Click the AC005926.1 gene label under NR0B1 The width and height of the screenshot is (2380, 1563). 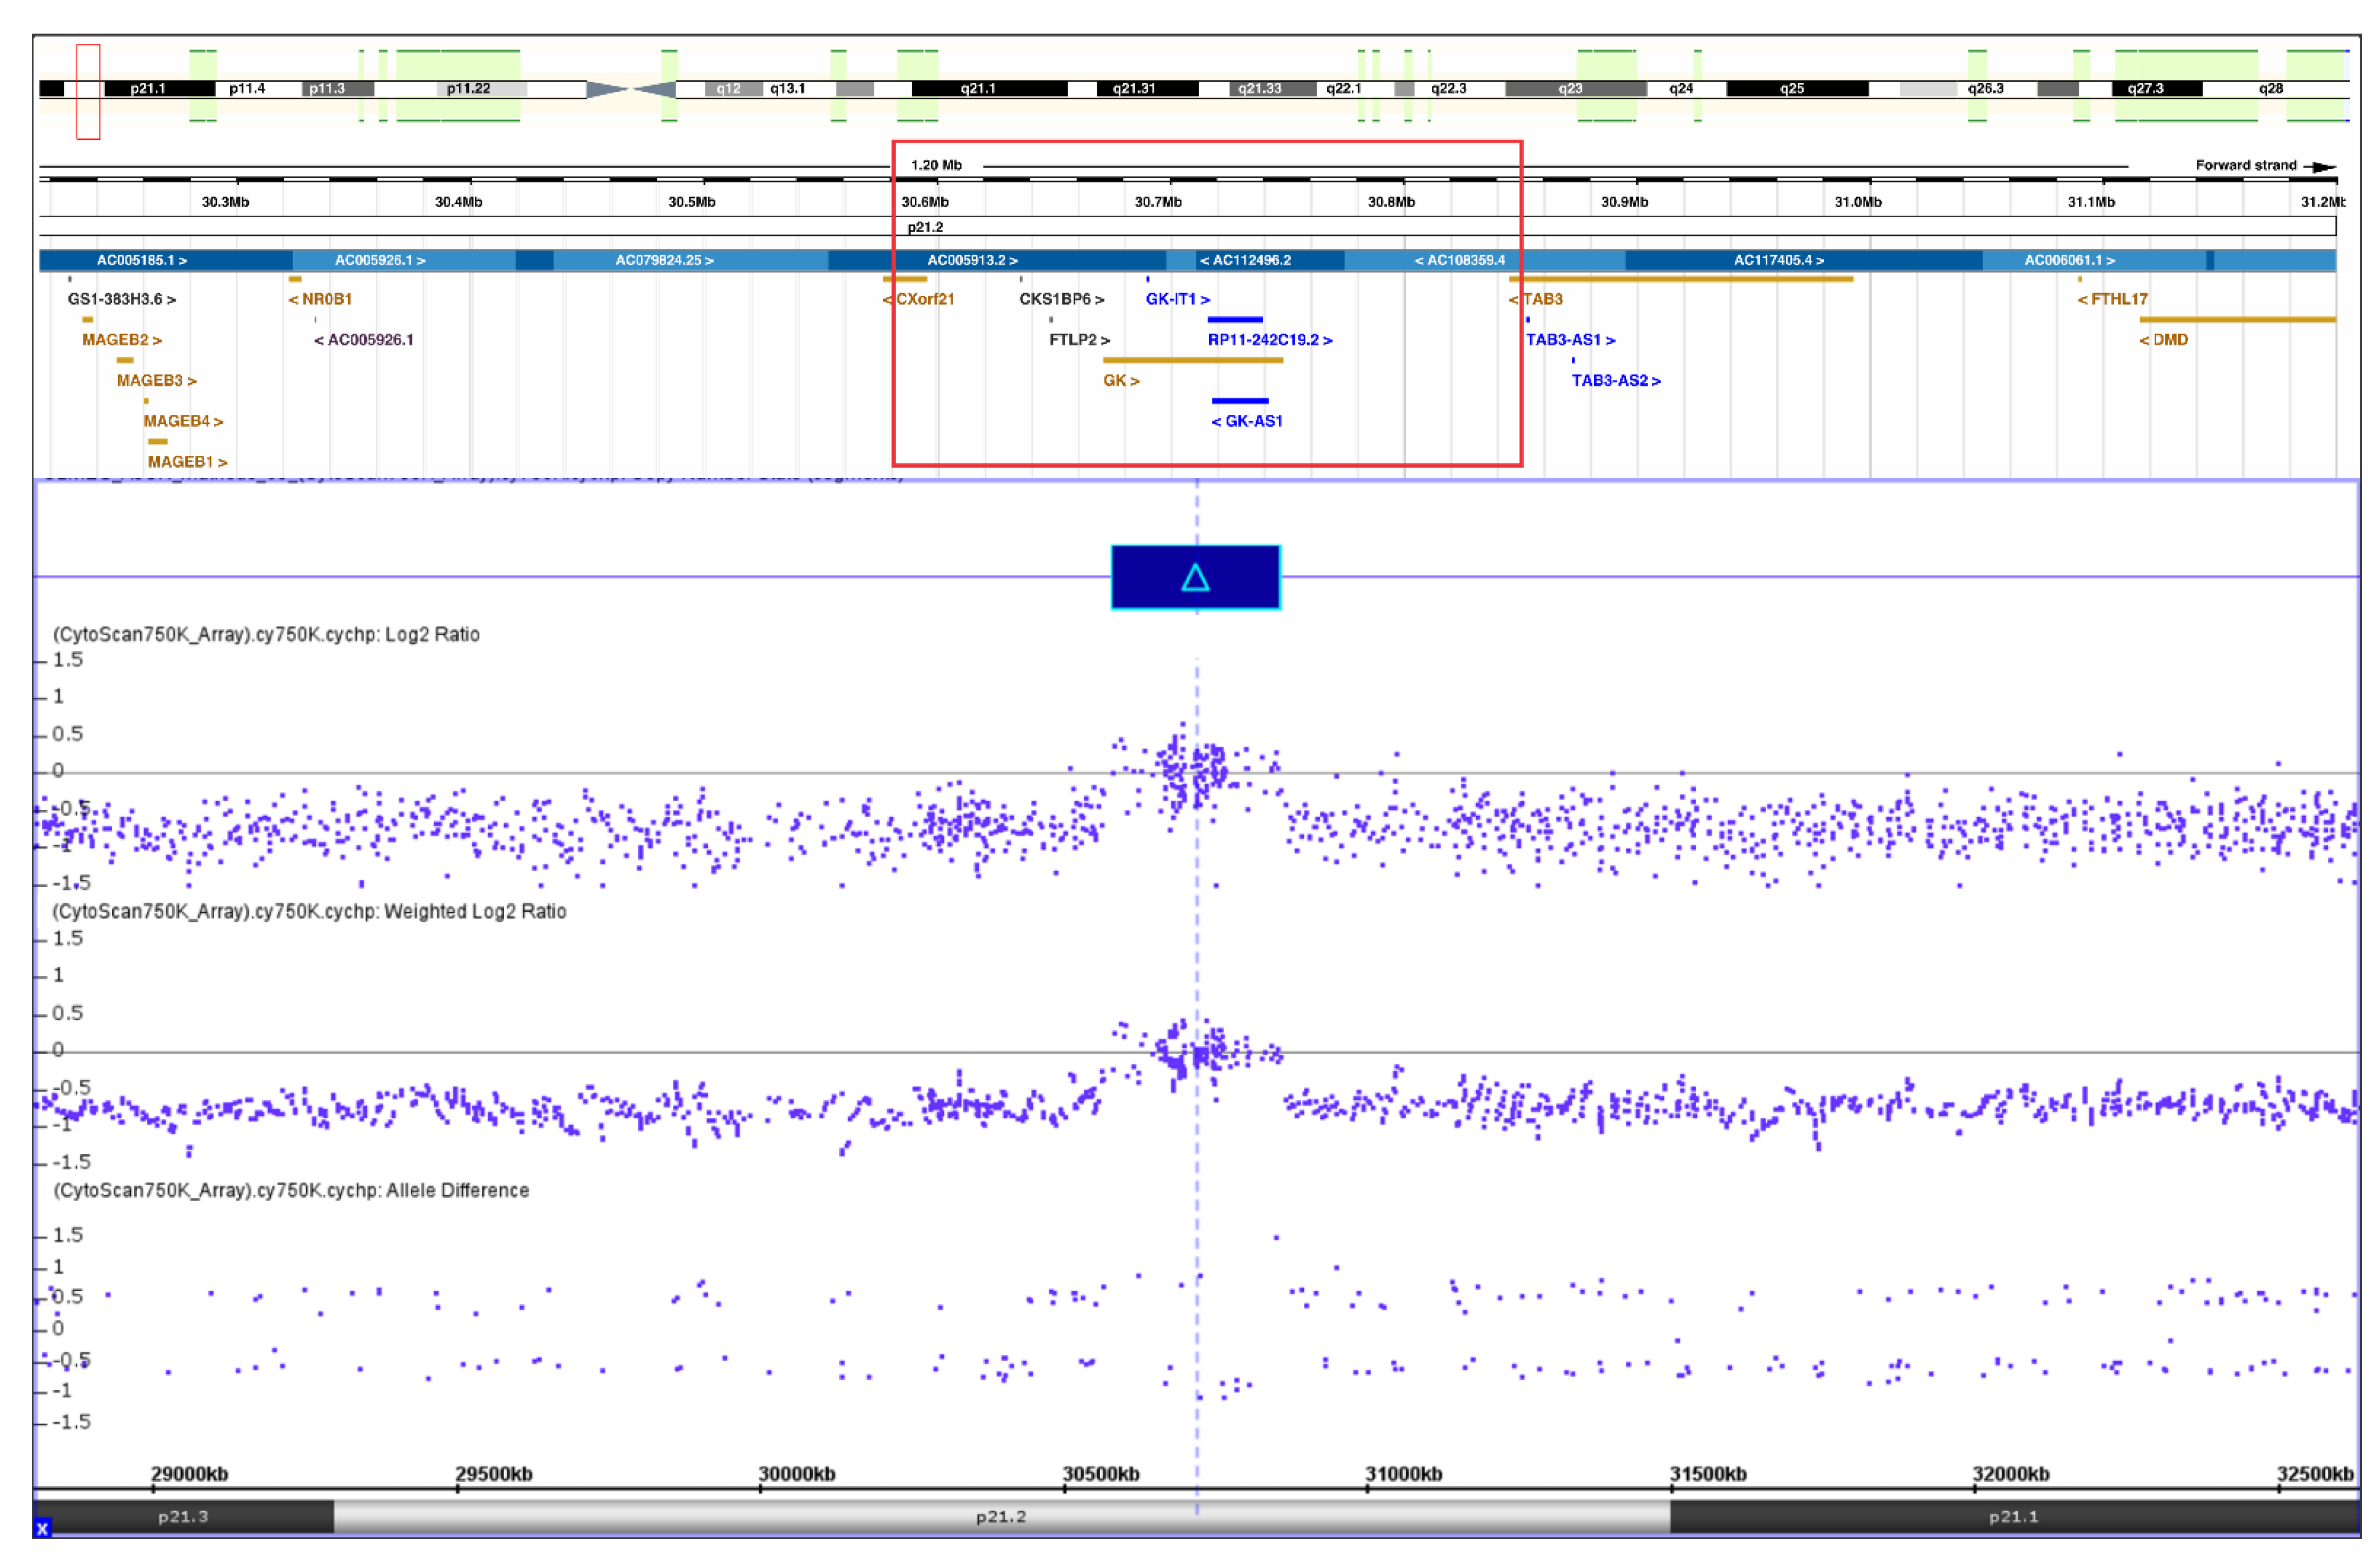364,340
